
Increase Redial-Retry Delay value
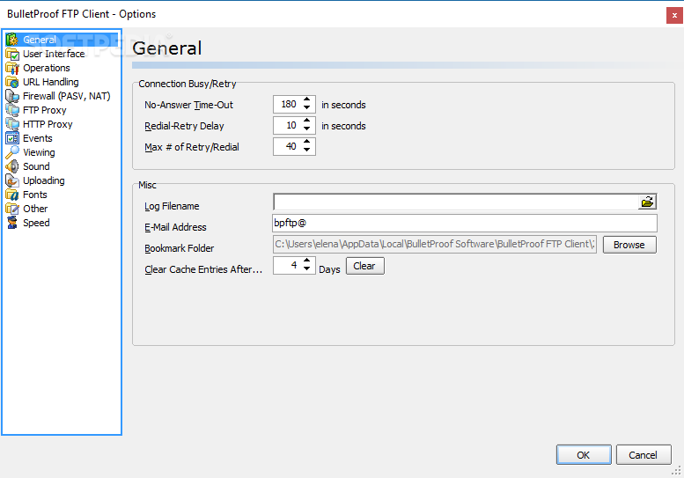point(307,121)
